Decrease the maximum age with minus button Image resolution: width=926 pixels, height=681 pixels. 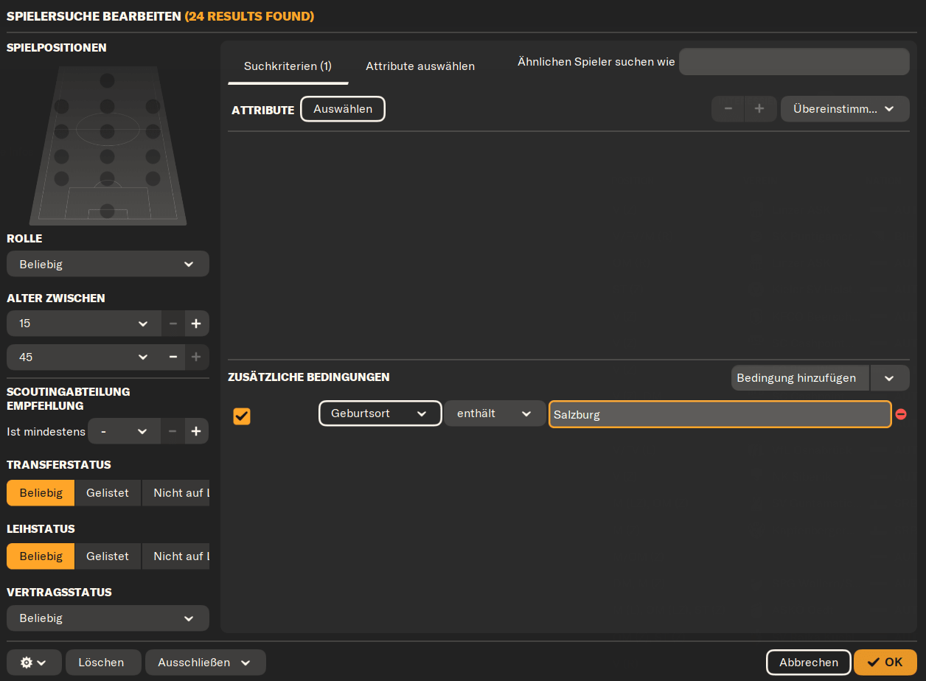(173, 357)
